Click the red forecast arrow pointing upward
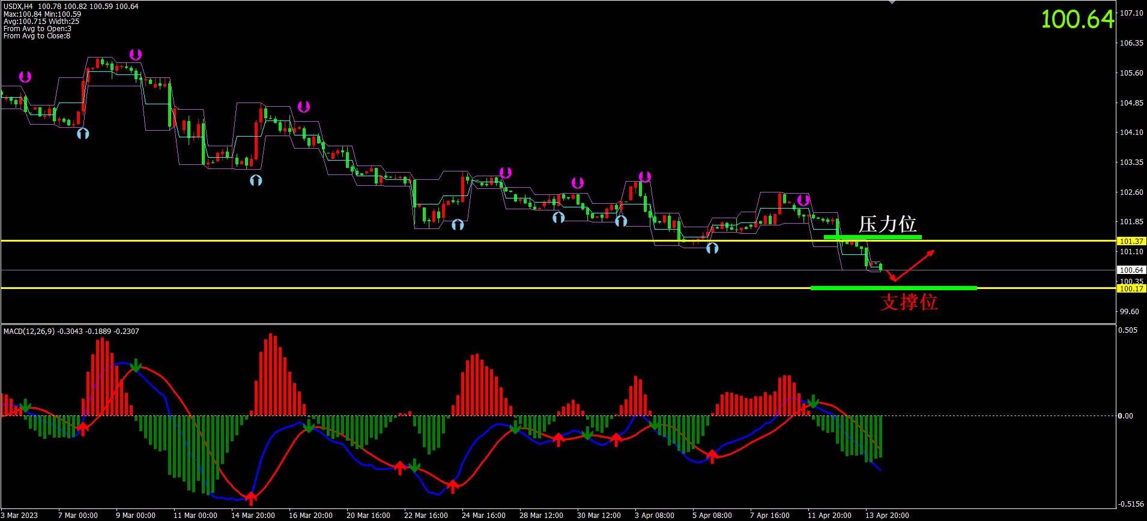This screenshot has height=521, width=1147. click(x=915, y=264)
